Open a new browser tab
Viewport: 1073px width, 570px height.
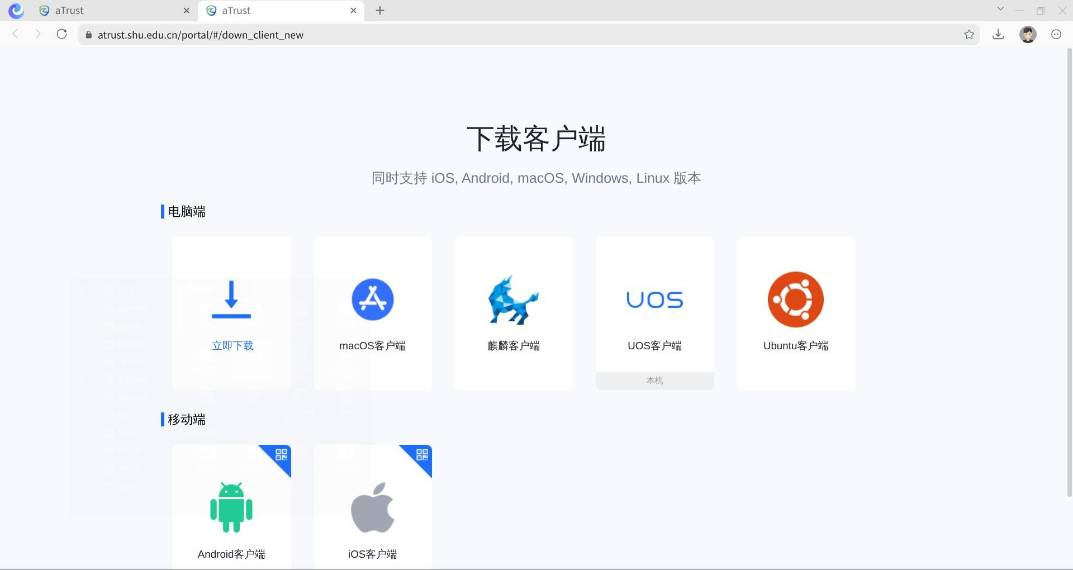(x=380, y=11)
